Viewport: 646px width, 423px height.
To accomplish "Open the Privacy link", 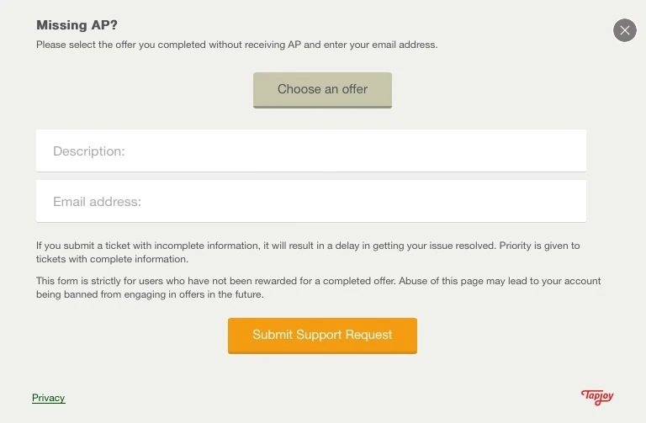I will pos(48,398).
